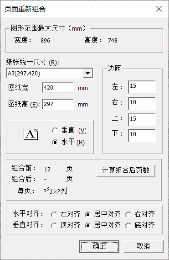Click the 下 margin input field
The height and width of the screenshot is (260, 169).
142,136
